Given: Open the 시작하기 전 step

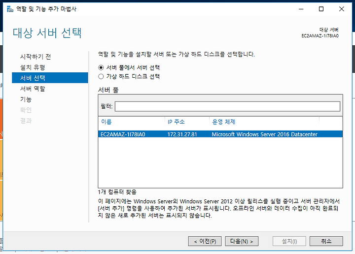Looking at the screenshot, I should 35,57.
